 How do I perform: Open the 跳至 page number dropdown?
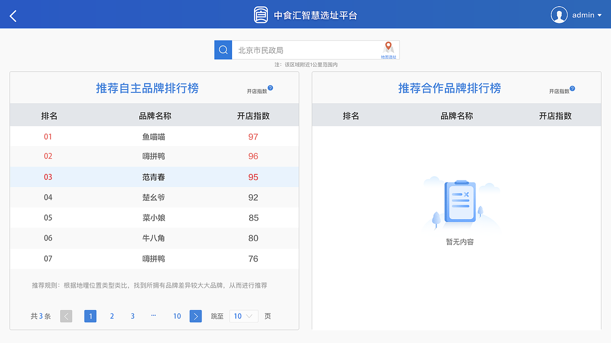click(243, 316)
